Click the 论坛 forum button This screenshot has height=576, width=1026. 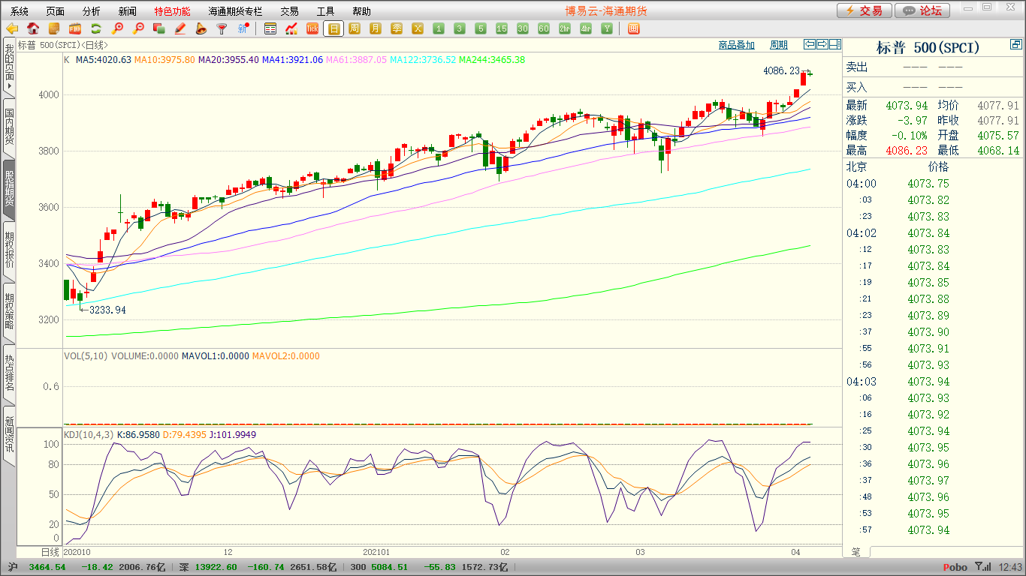923,10
